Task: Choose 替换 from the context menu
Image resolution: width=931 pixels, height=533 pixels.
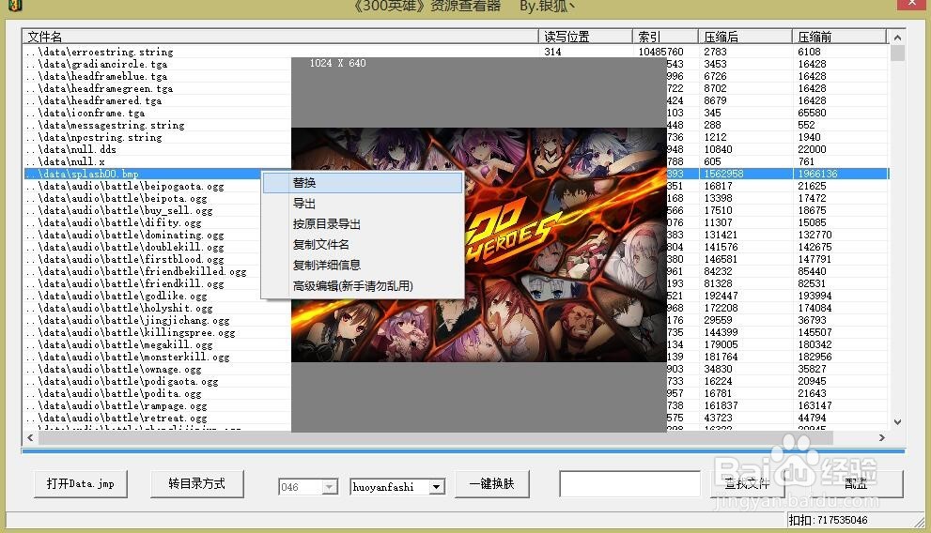Action: coord(363,183)
